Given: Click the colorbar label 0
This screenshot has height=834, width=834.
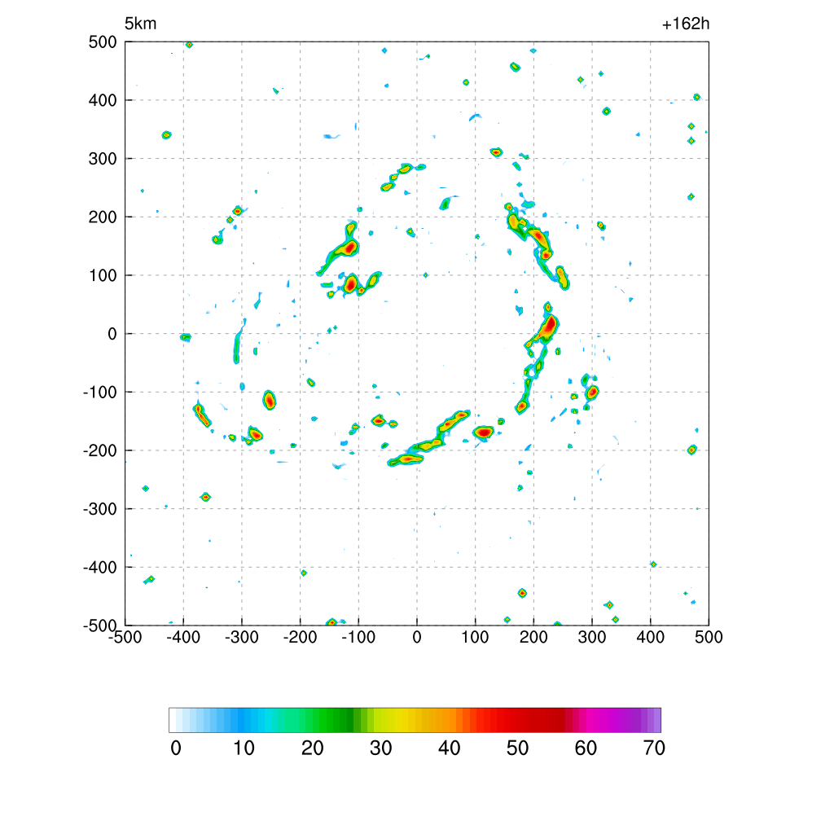Looking at the screenshot, I should 176,748.
